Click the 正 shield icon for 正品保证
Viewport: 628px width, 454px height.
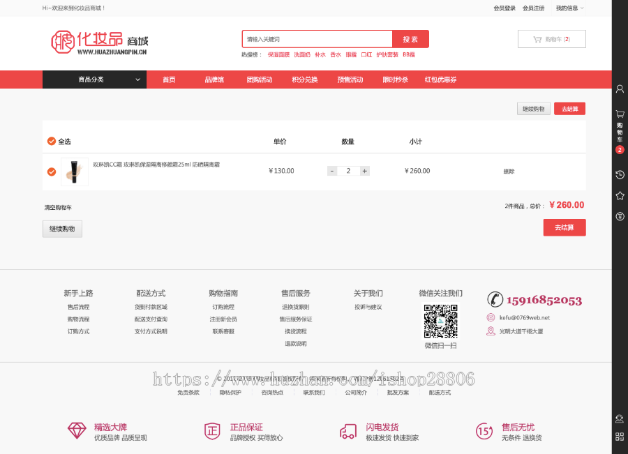212,431
